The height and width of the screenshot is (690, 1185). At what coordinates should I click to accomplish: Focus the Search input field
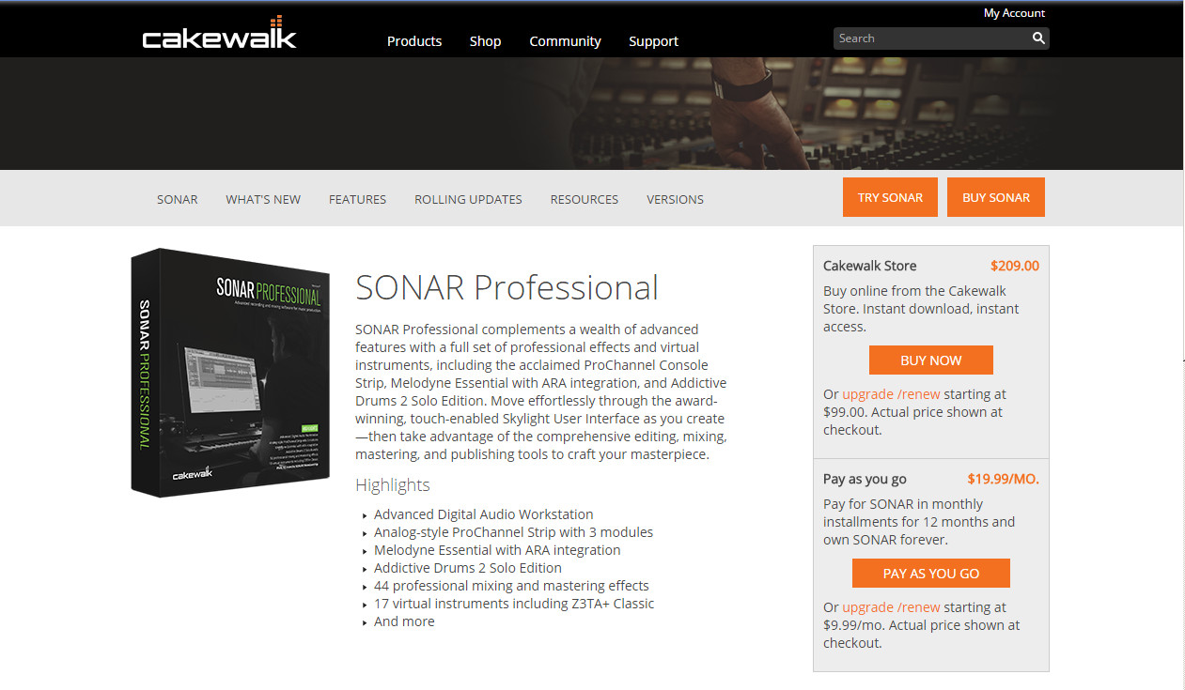(930, 38)
